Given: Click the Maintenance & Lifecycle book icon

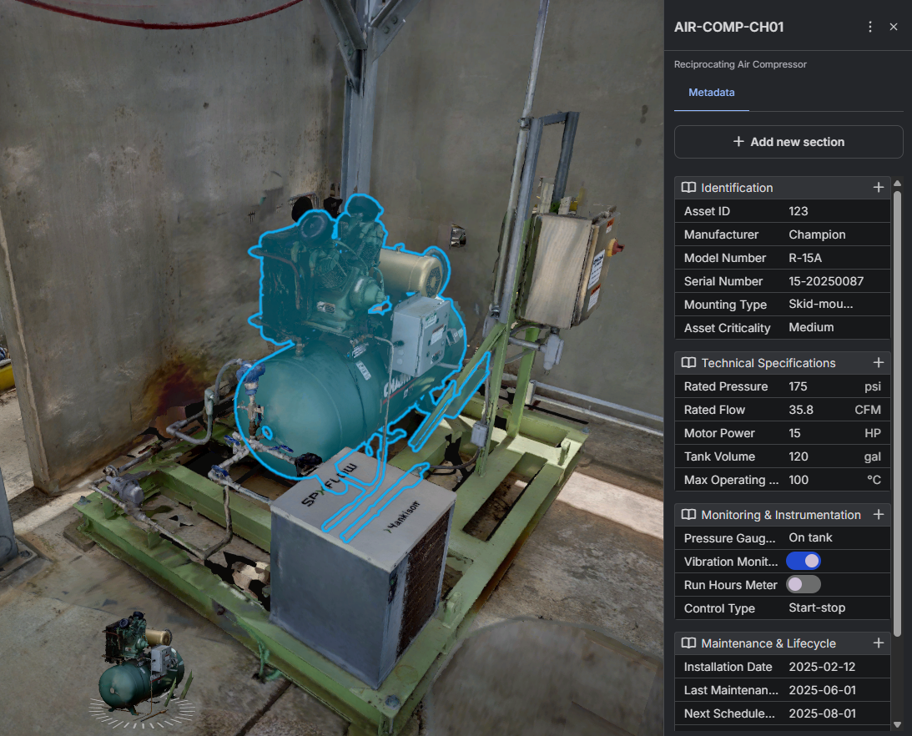Looking at the screenshot, I should (688, 643).
